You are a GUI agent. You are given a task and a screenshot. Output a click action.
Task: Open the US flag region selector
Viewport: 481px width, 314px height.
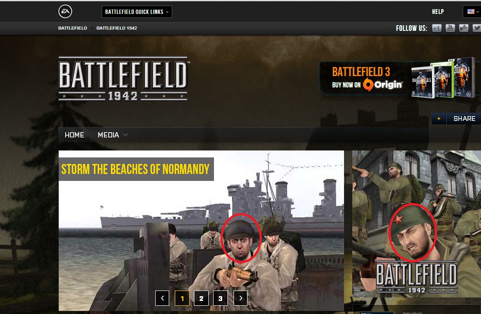(472, 12)
